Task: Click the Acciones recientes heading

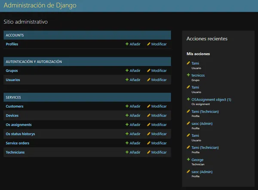Action: (207, 39)
